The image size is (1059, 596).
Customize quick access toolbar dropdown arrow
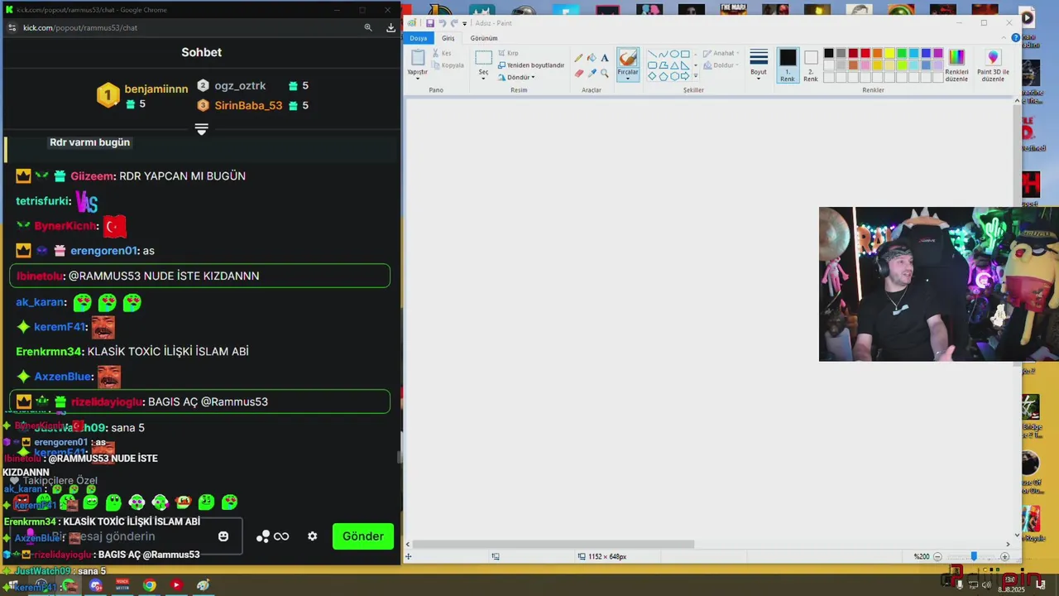coord(464,23)
